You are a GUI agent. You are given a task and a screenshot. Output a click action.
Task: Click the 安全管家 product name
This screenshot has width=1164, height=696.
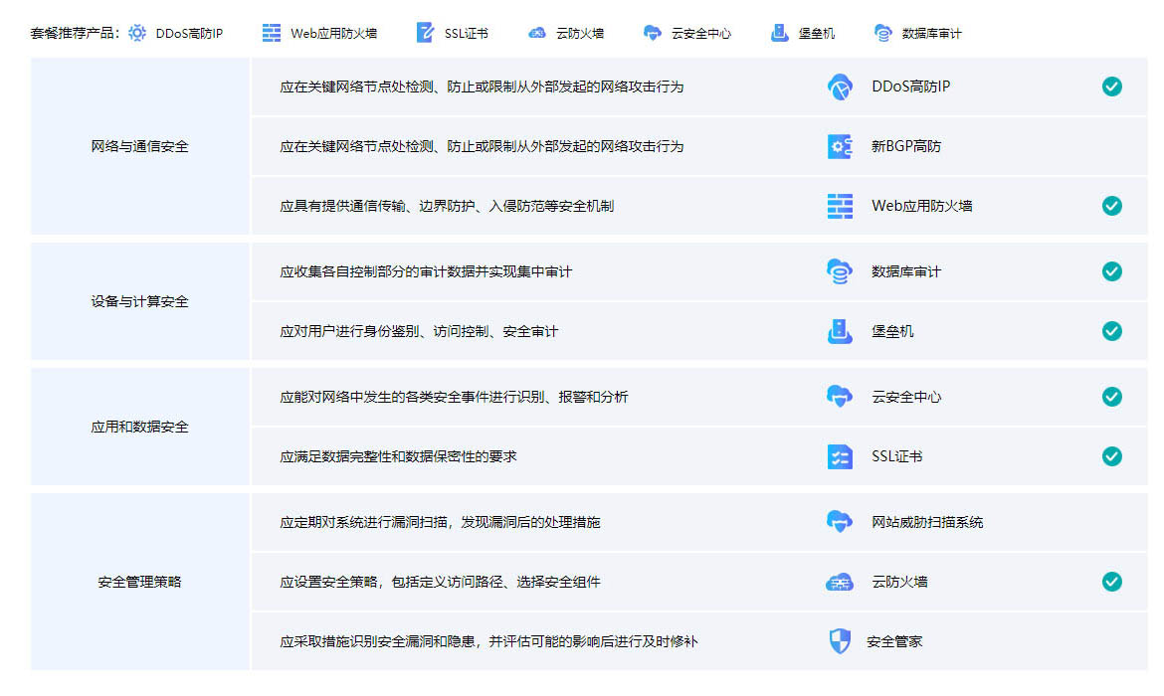pos(894,642)
